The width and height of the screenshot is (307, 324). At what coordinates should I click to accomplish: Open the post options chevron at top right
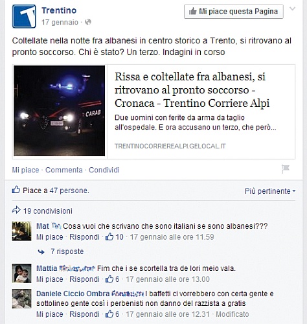coord(292,8)
